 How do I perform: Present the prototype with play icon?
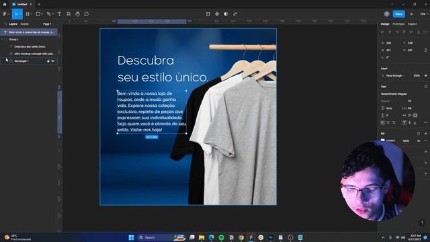412,14
